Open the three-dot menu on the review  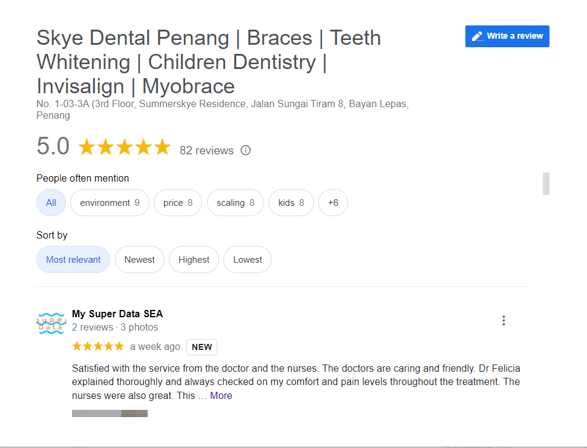pos(503,321)
